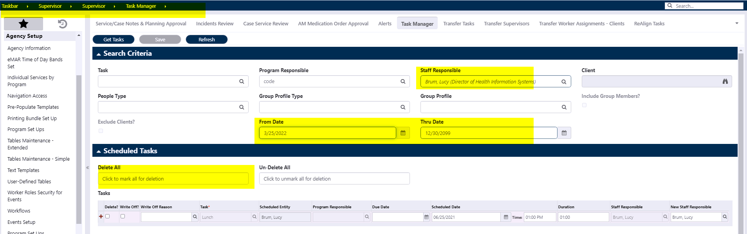The height and width of the screenshot is (234, 747).
Task: Search Write Off Reason lookup in row
Action: click(x=195, y=217)
